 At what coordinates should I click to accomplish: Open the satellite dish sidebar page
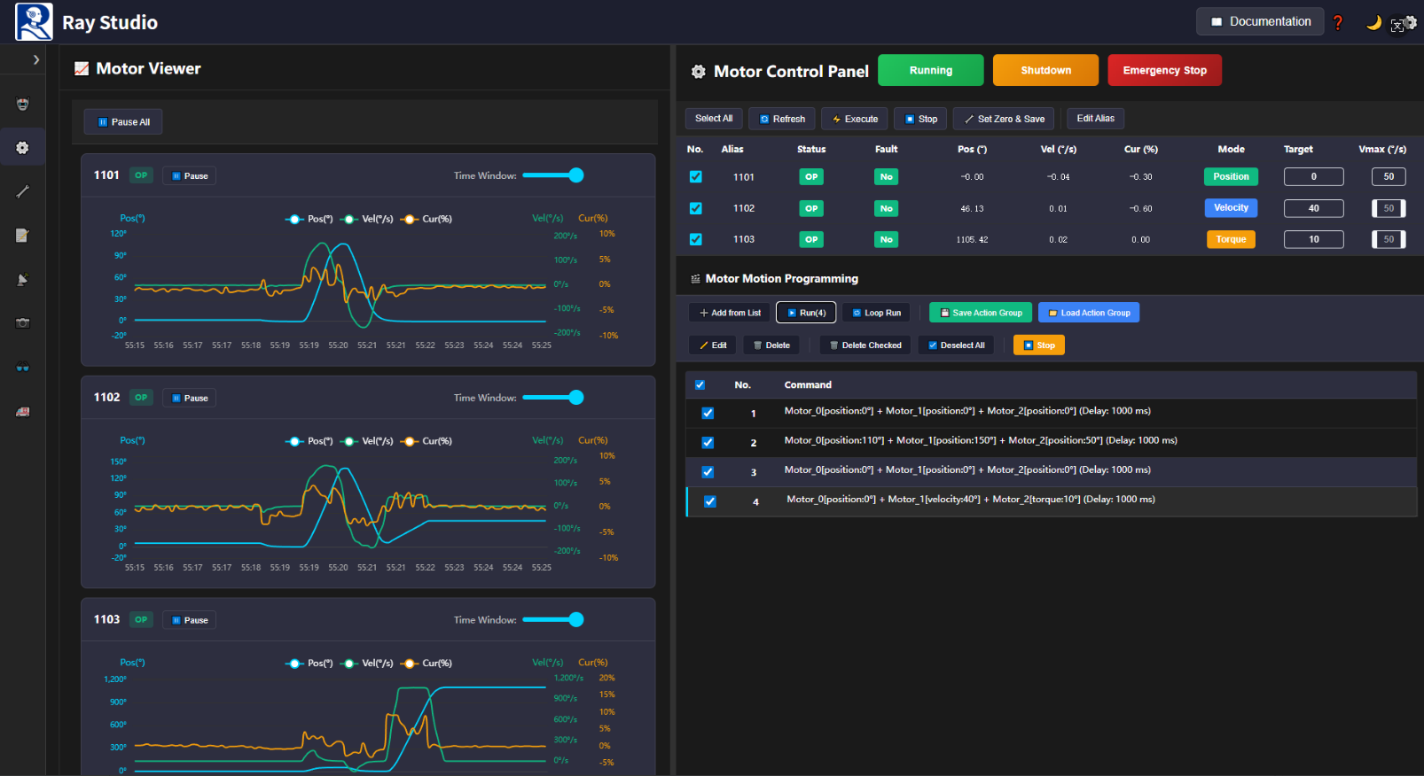pyautogui.click(x=23, y=280)
